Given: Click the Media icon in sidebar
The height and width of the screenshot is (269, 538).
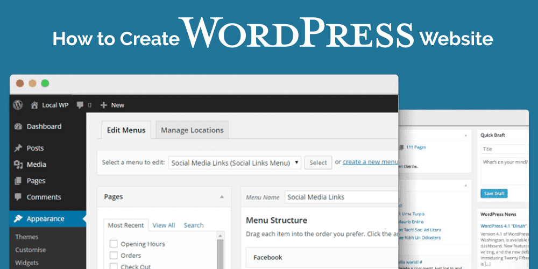Looking at the screenshot, I should (x=18, y=165).
